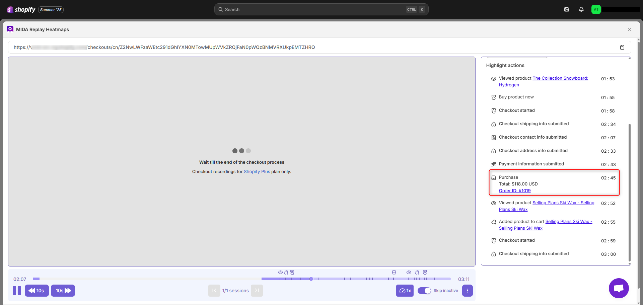Jump to the Payment information submitted action
Screen dimensions: 643x305
[531, 164]
